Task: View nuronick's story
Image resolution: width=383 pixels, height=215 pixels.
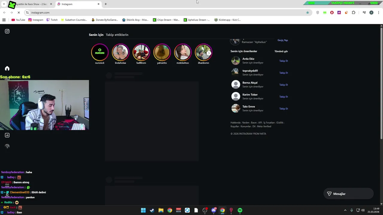Action: (100, 52)
